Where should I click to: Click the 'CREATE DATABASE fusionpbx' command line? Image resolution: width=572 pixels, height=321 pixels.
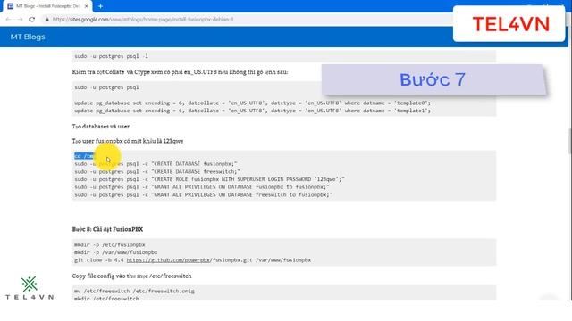pos(156,164)
